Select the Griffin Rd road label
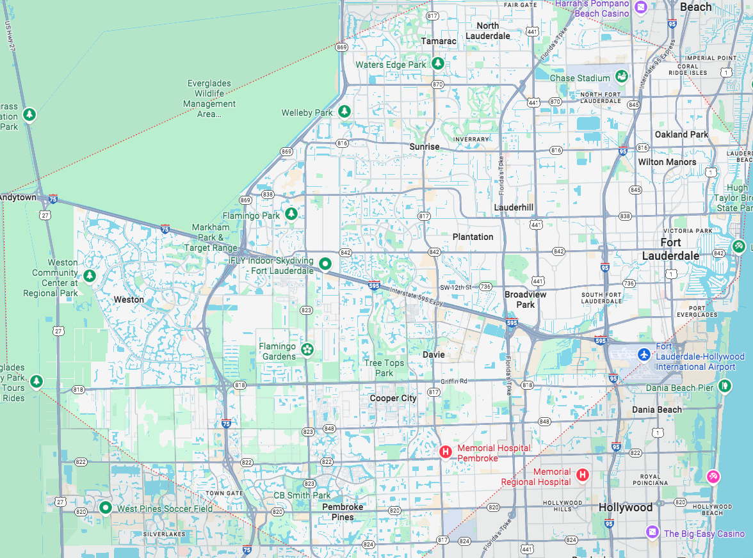The width and height of the screenshot is (753, 558). point(454,381)
